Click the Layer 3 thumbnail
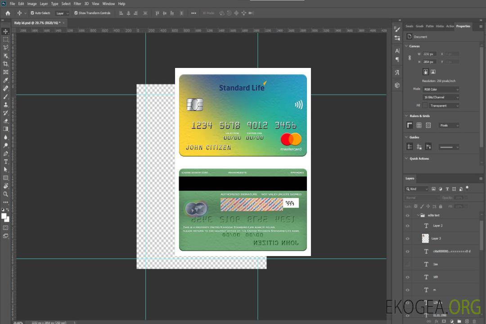This screenshot has height=324, width=486. (426, 238)
